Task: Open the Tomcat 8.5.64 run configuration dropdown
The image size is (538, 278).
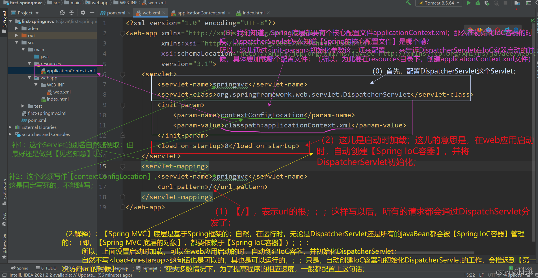Action: tap(438, 3)
